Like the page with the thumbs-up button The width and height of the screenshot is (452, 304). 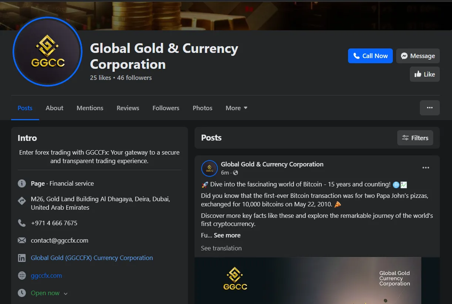(425, 74)
